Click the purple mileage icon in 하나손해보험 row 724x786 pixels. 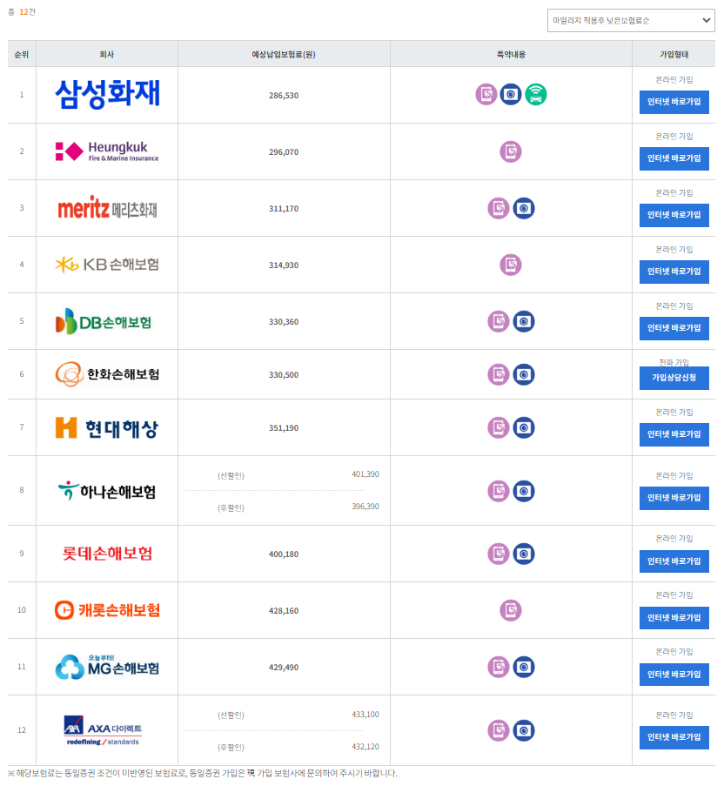[499, 491]
